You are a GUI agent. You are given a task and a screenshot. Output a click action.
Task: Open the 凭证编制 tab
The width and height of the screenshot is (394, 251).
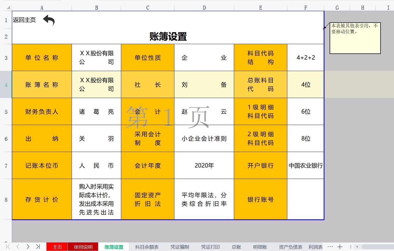click(180, 247)
